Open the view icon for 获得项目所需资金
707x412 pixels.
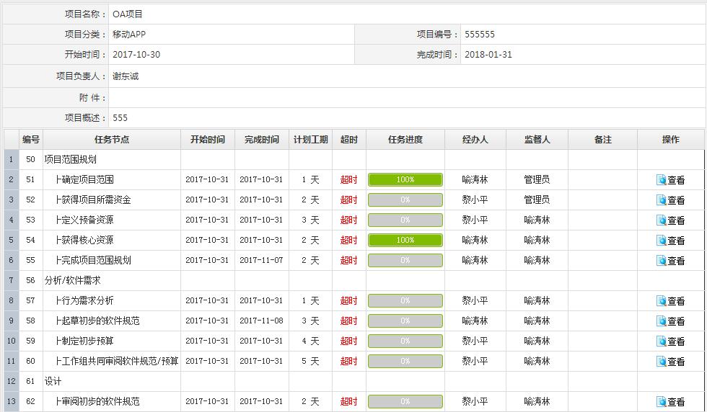[x=662, y=200]
